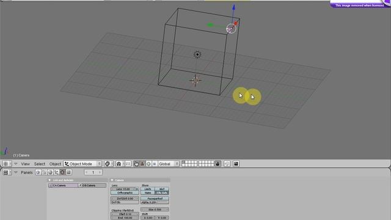Collapse the Camera panel
This screenshot has height=220, width=391.
112,180
